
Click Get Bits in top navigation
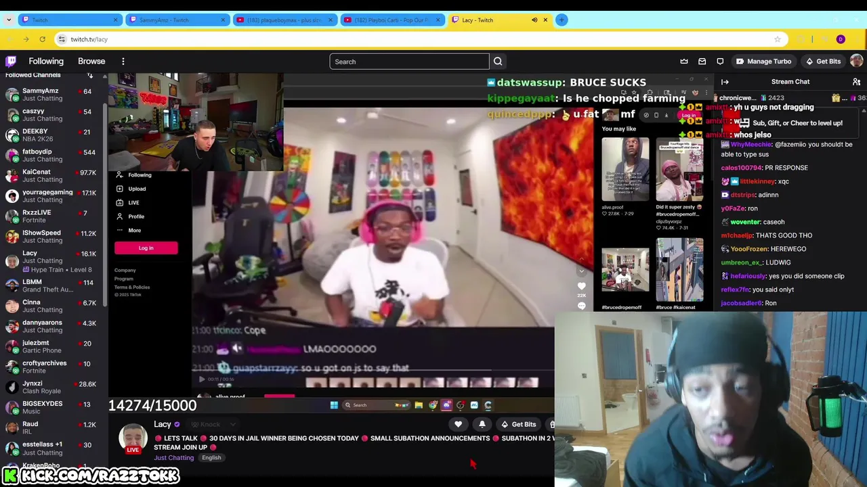(x=823, y=62)
